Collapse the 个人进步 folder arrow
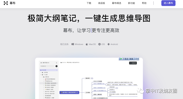Viewport: 183px width, 99px height. pyautogui.click(x=41, y=75)
